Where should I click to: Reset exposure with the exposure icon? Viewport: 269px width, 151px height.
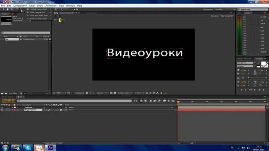click(161, 93)
